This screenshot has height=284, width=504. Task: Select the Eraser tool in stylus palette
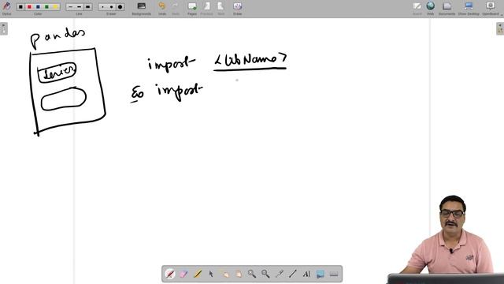[x=183, y=274]
